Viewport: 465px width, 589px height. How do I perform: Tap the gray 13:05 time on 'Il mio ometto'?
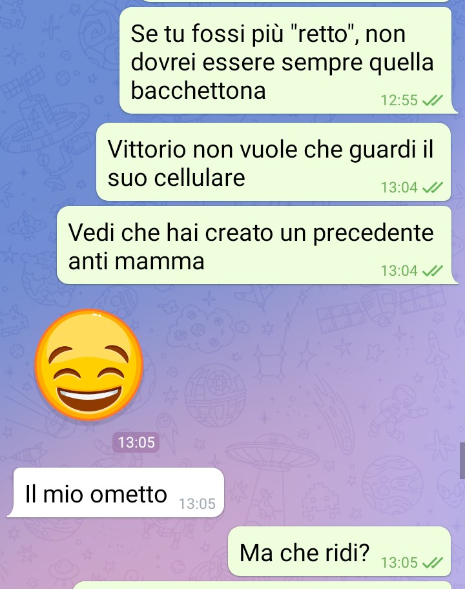pos(197,504)
